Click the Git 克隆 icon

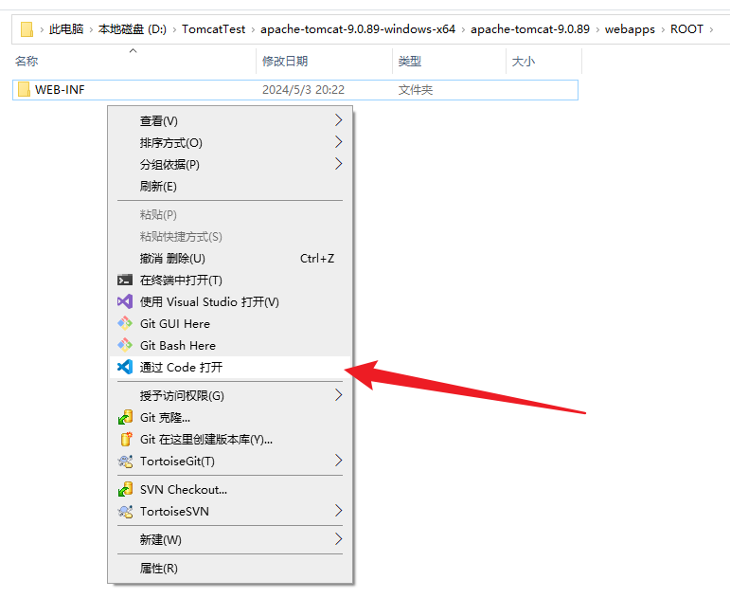125,417
